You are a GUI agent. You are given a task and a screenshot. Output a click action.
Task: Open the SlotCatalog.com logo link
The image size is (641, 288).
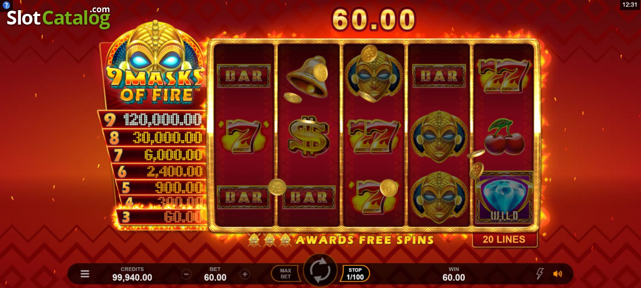[59, 17]
